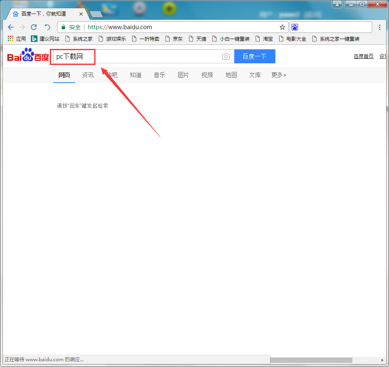Open the 淘宝 bookmark
Viewport: 389px width, 367px height.
(264, 39)
